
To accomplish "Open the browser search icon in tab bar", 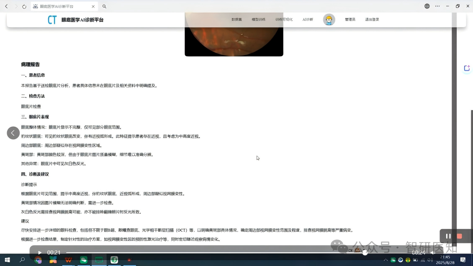I will 104,6.
